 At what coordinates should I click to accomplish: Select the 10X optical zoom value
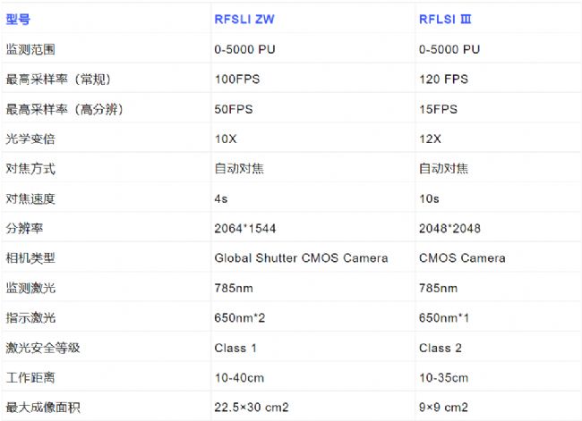coord(227,139)
